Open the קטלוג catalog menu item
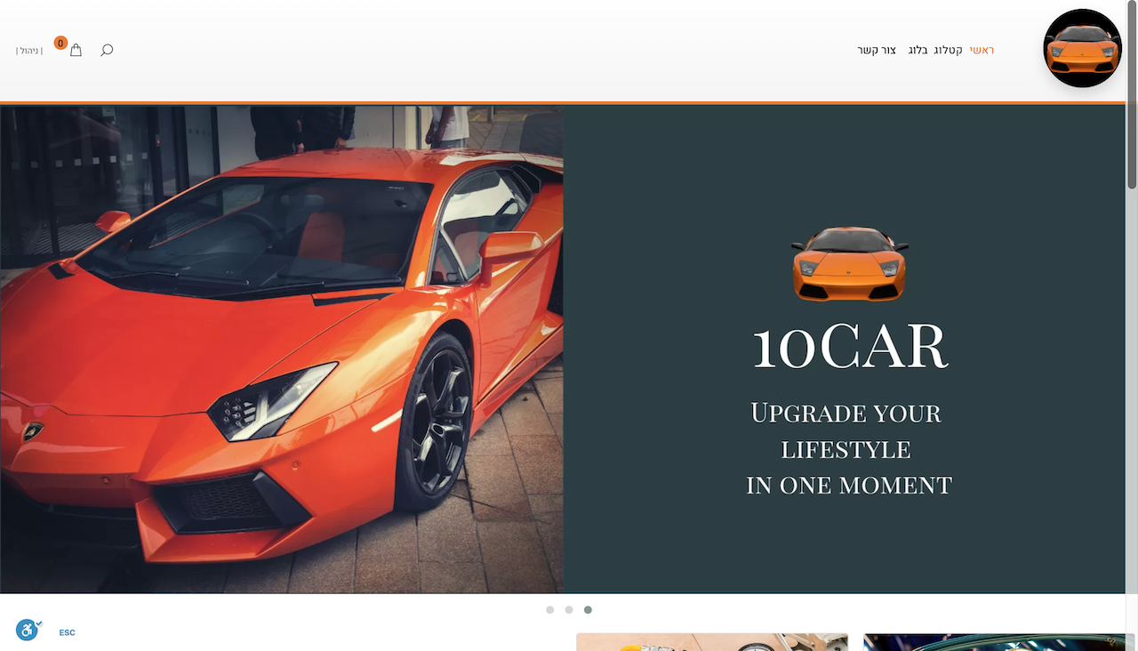 [948, 50]
